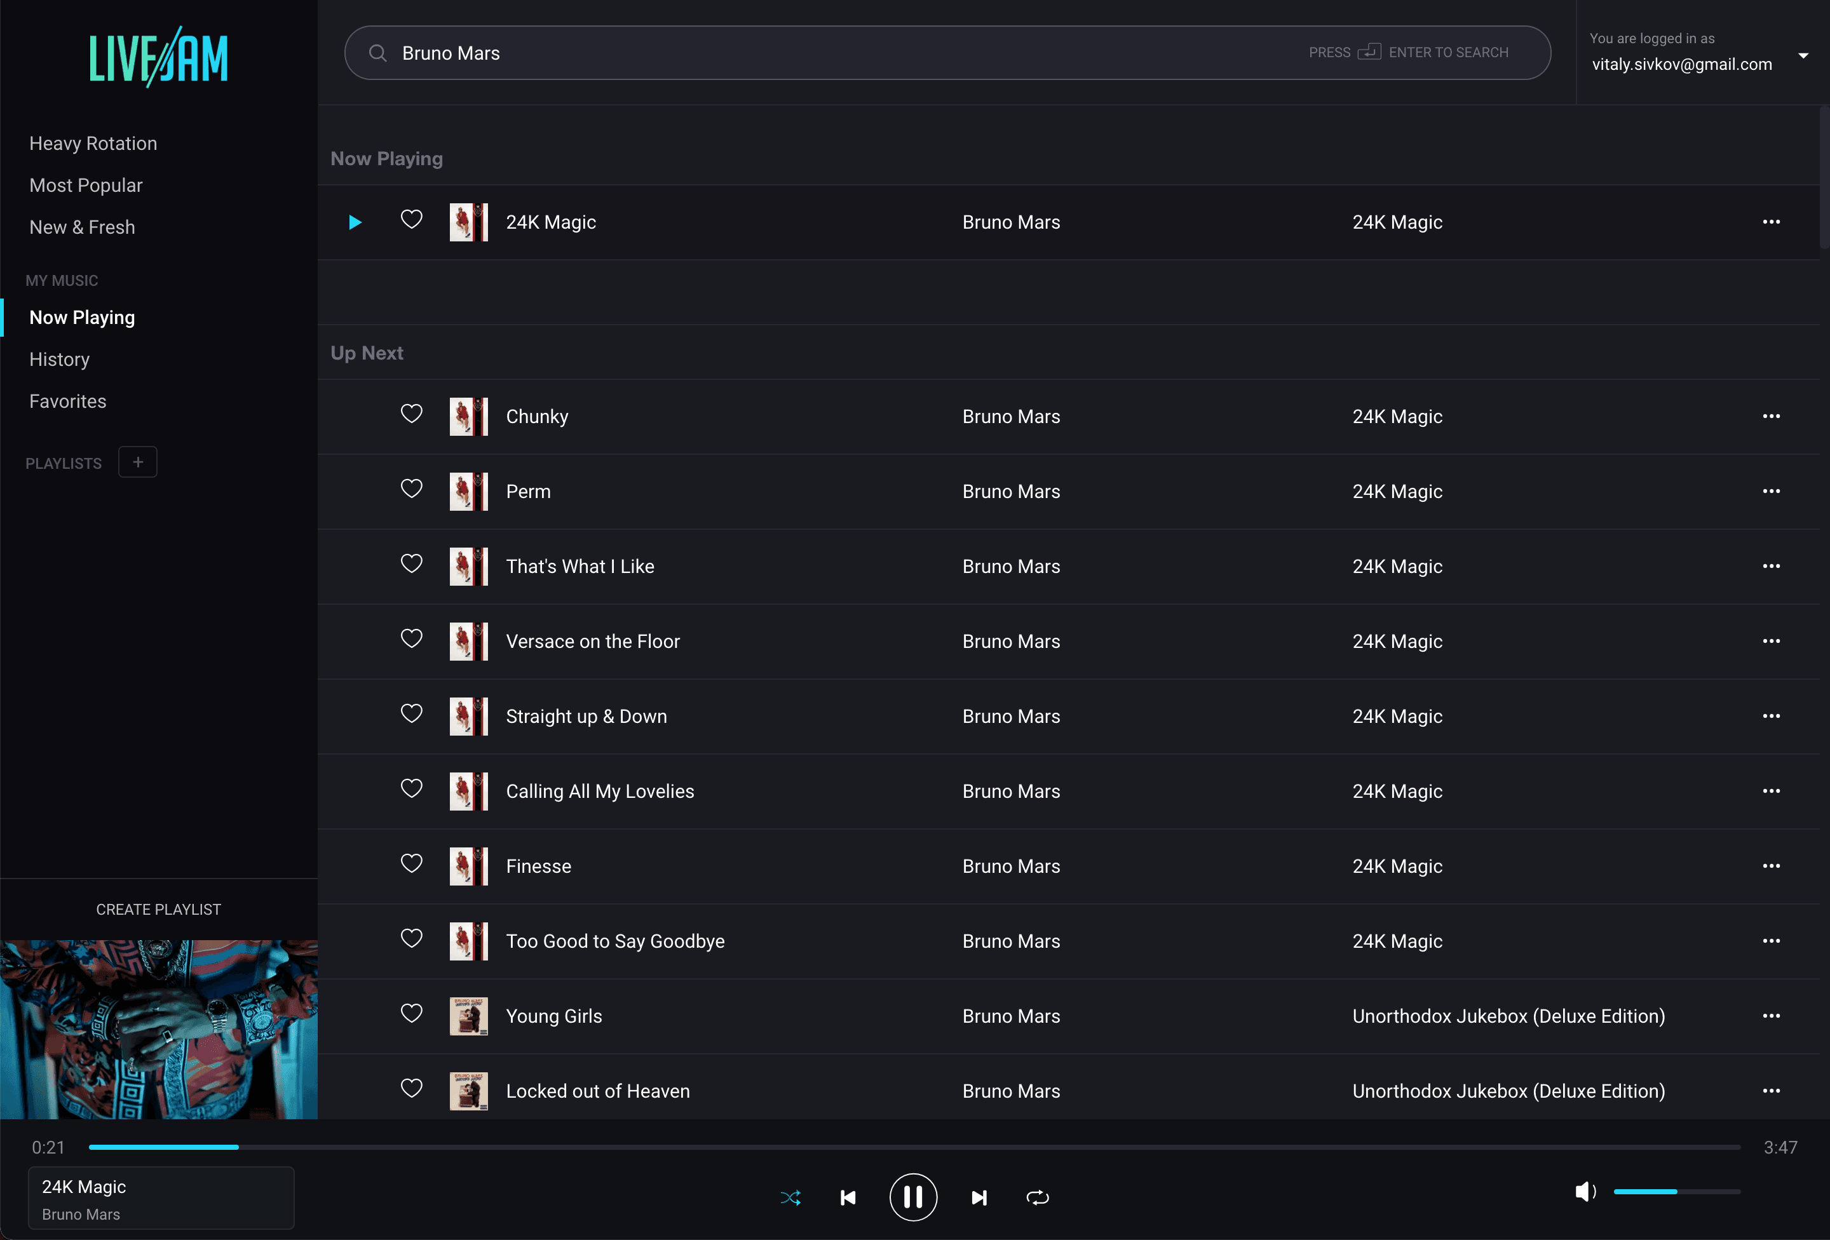
Task: Open Heavy Rotation section
Action: 93,144
